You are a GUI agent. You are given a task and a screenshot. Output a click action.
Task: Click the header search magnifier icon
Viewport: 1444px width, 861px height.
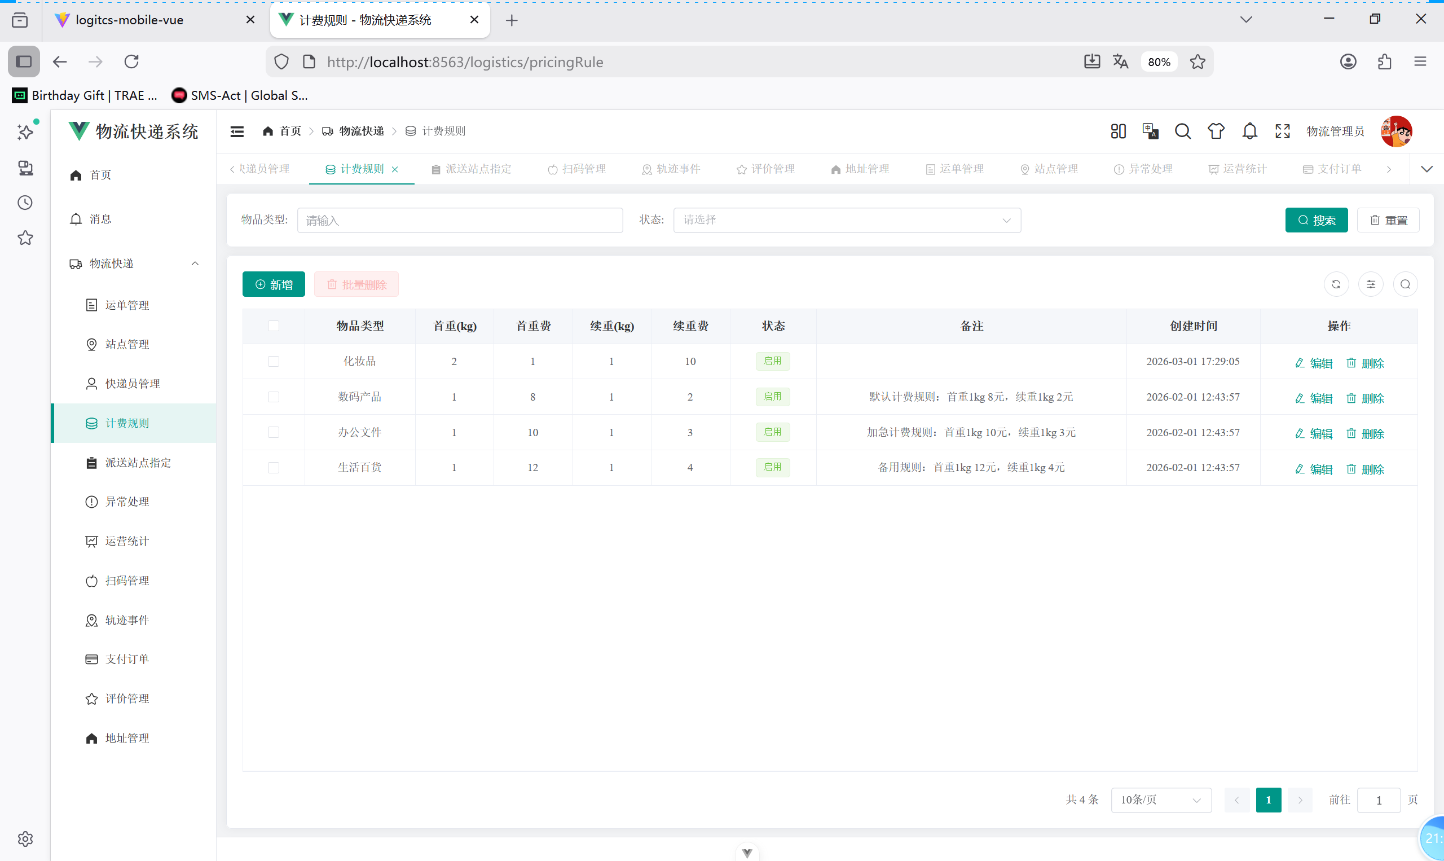click(x=1182, y=131)
